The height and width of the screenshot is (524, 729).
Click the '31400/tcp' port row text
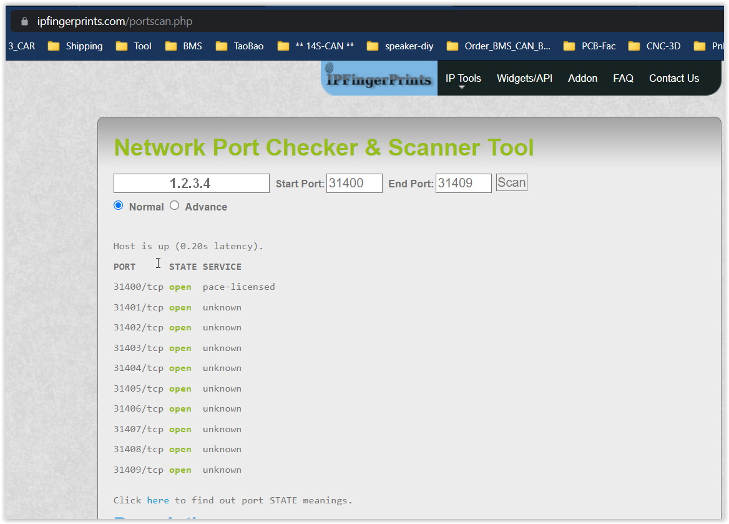139,287
